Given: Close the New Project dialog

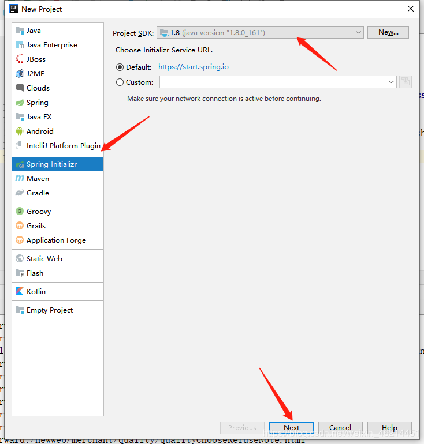Looking at the screenshot, I should [410, 9].
